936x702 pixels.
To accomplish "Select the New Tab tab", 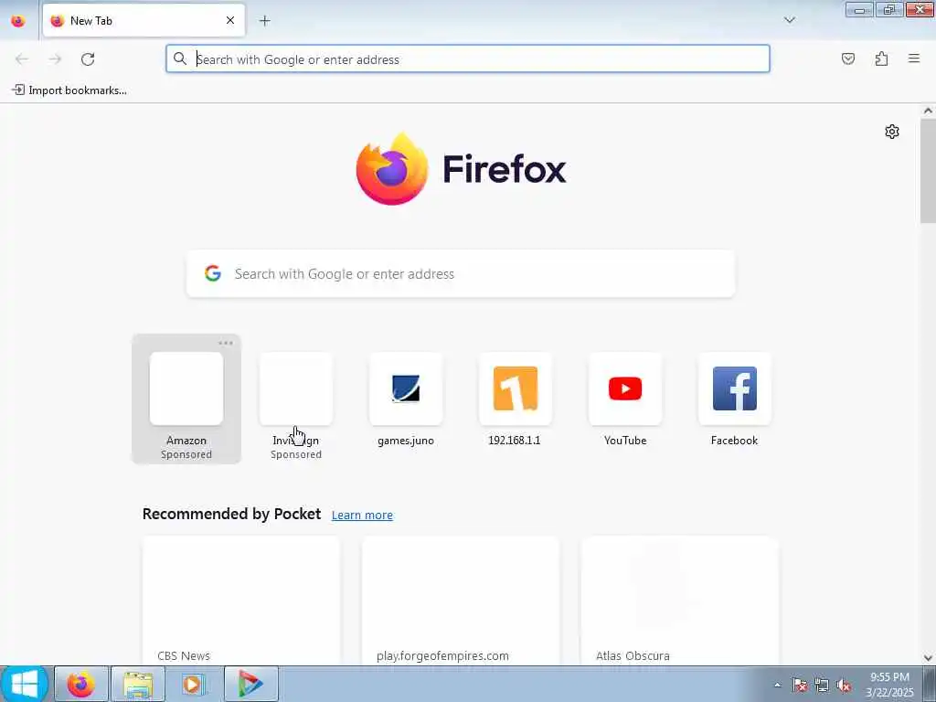I will click(x=144, y=21).
